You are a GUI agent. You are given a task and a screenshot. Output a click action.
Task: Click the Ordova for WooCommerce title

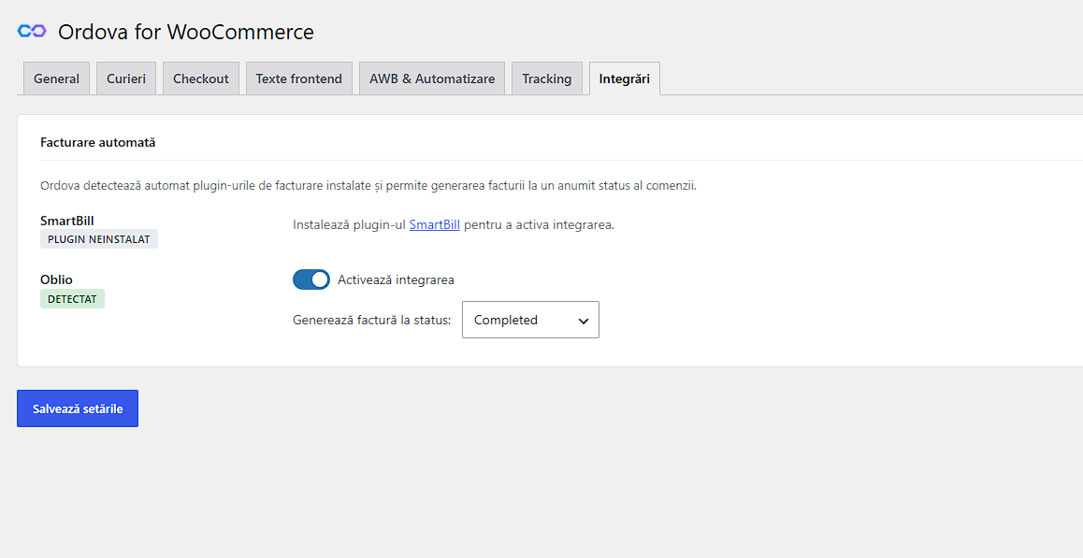point(186,32)
